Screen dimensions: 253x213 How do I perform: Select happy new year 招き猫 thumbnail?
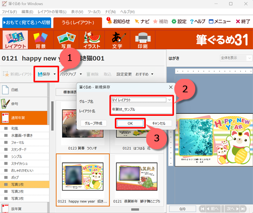coord(83,180)
